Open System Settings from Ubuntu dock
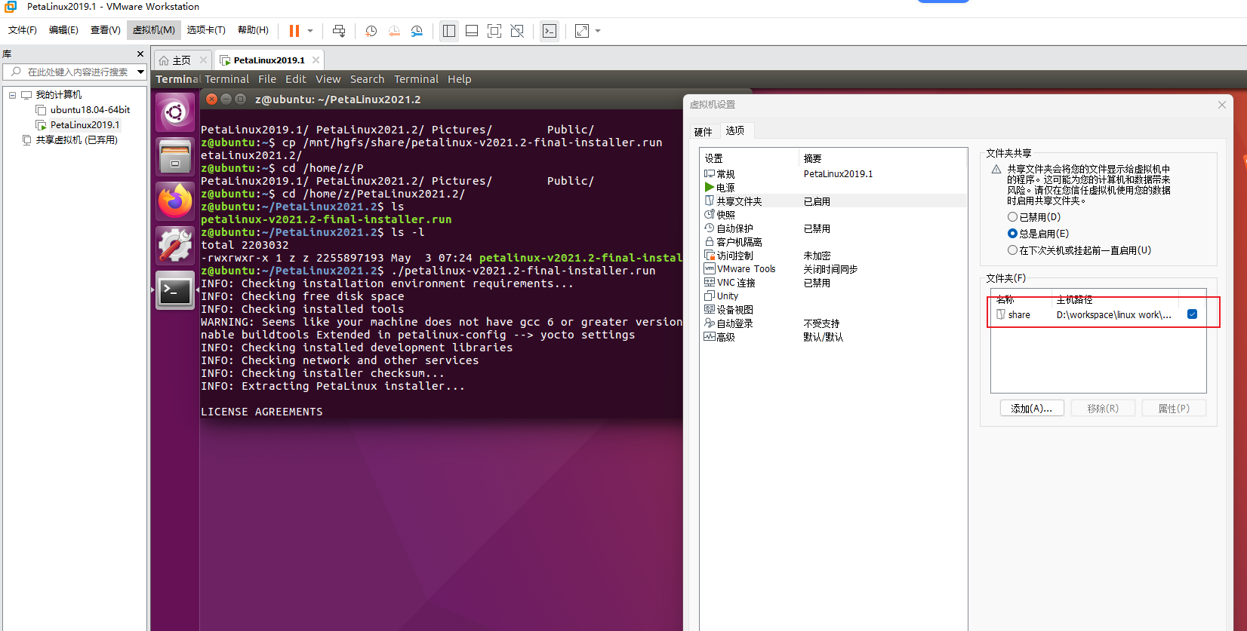 pyautogui.click(x=175, y=246)
